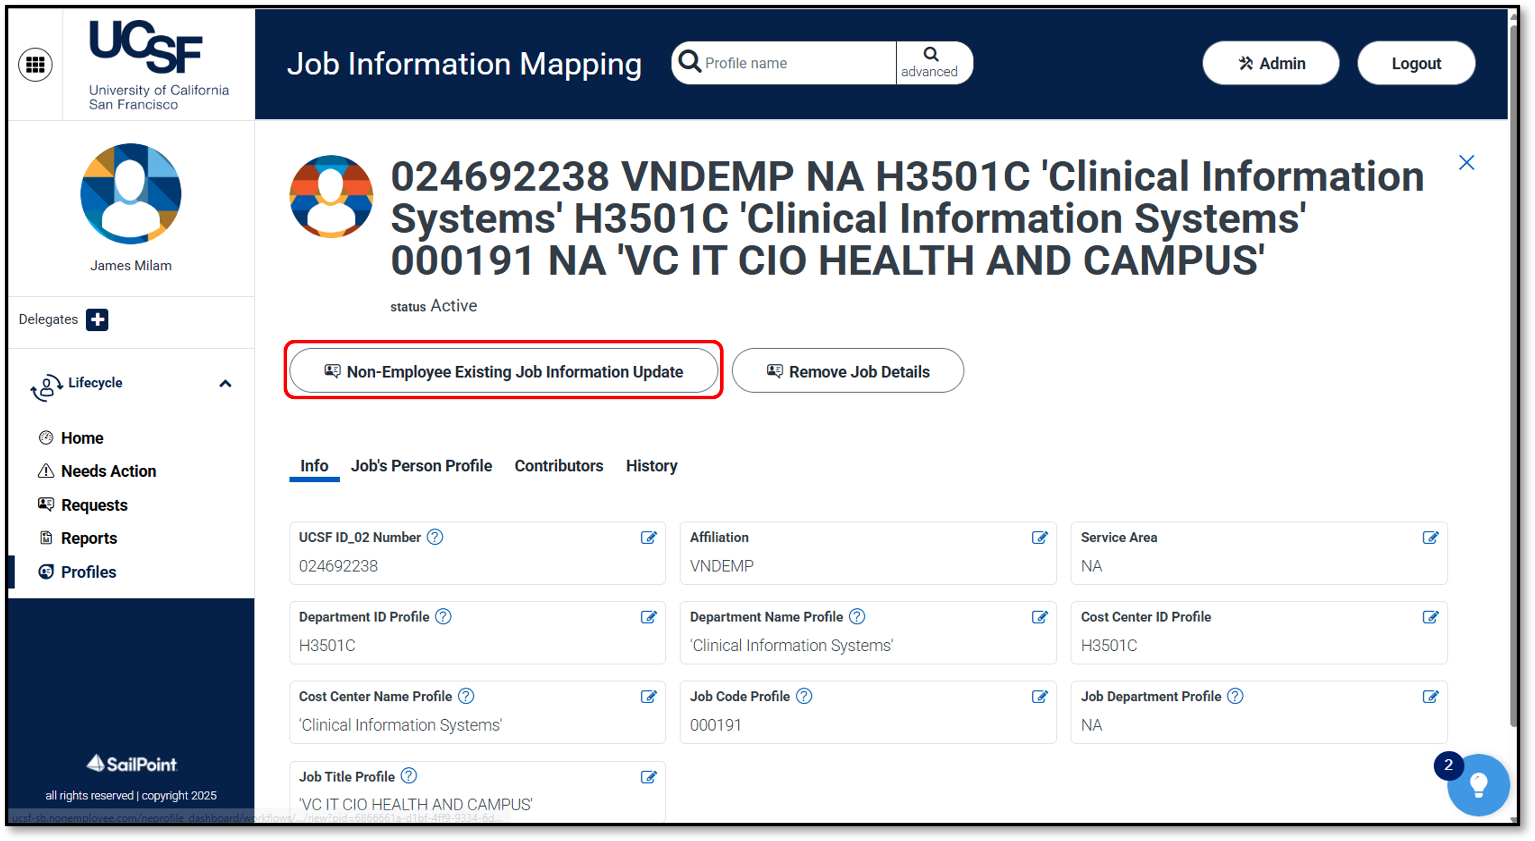This screenshot has width=1535, height=841.
Task: Click the lightbulb help widget
Action: click(x=1478, y=785)
